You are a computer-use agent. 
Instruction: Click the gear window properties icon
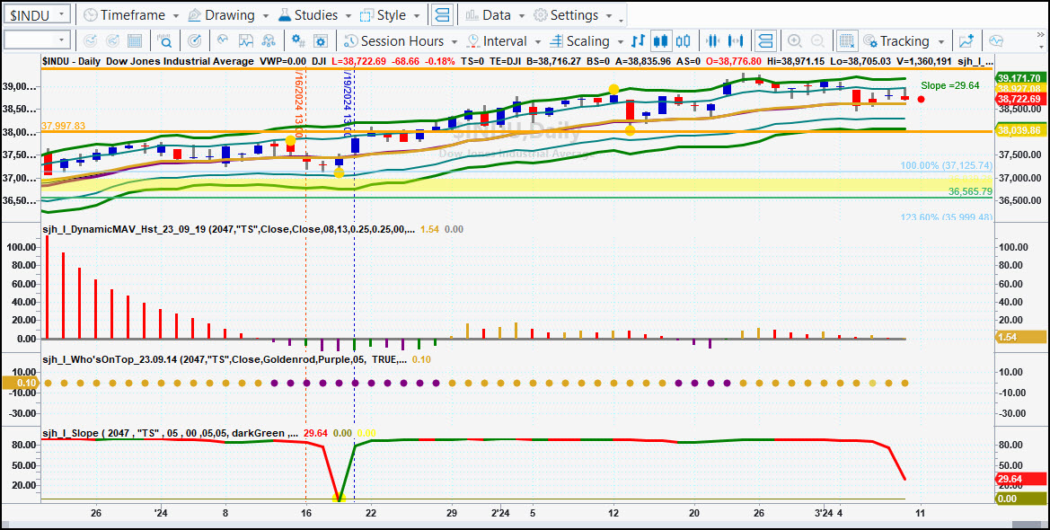pos(321,40)
